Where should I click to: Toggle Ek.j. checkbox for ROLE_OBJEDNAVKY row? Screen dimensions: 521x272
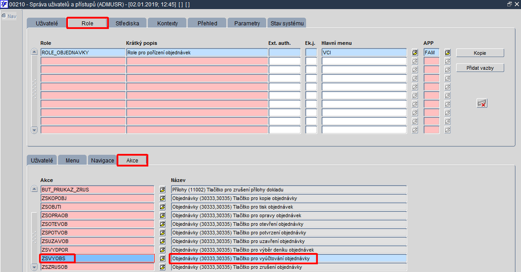tap(311, 53)
